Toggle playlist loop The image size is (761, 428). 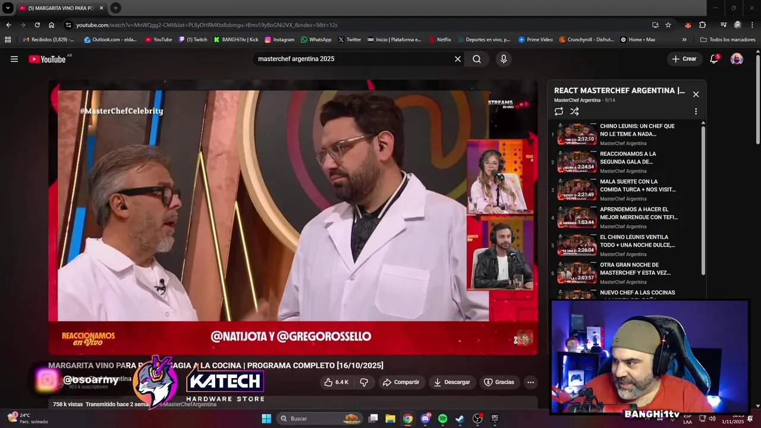(x=559, y=111)
